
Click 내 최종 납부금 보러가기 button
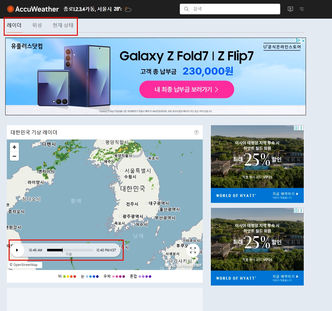[187, 89]
